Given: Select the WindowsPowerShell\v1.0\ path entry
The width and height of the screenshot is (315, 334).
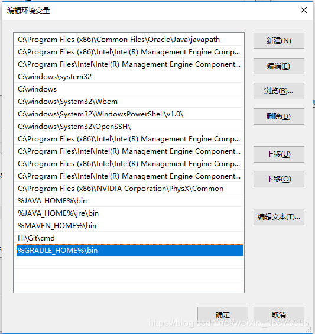Looking at the screenshot, I should pyautogui.click(x=129, y=114).
